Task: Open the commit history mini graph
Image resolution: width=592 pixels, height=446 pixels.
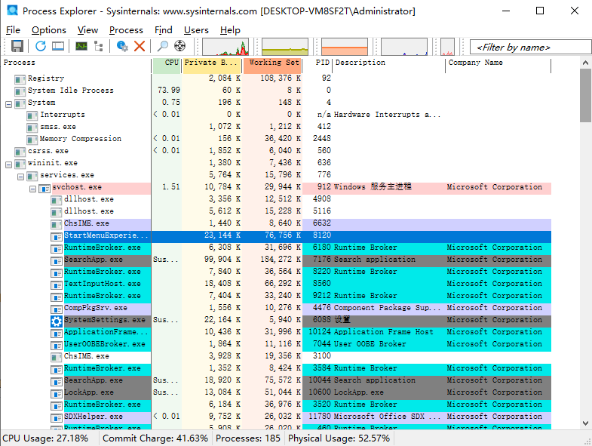Action: [x=285, y=47]
